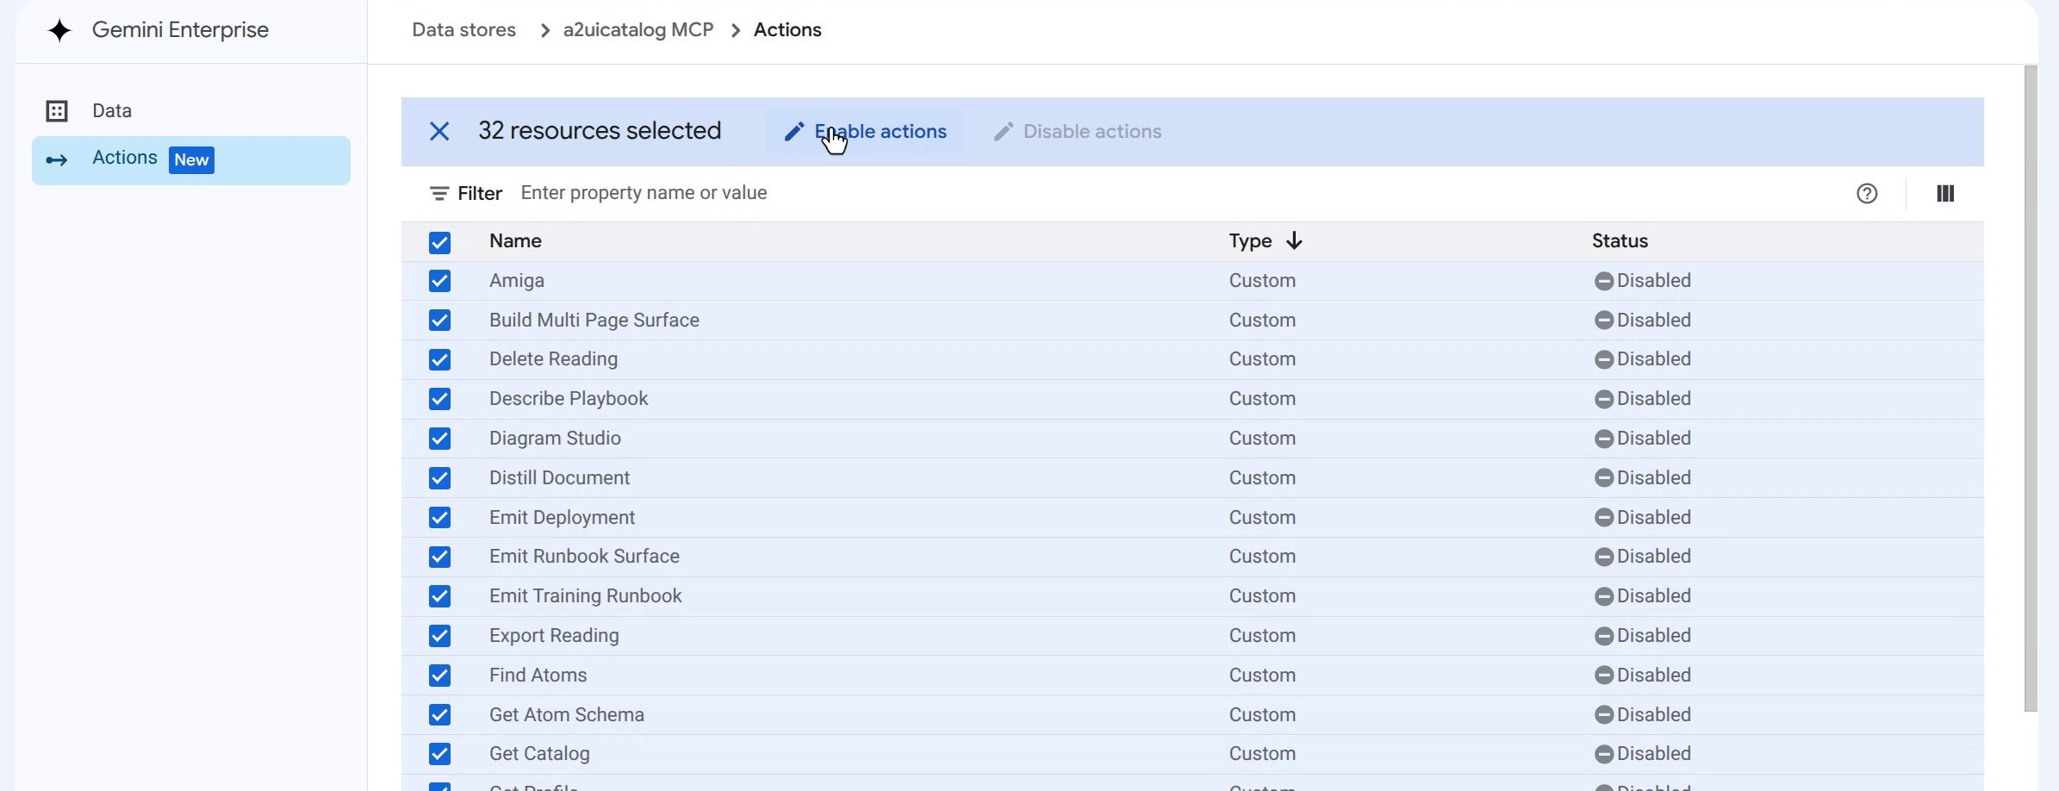Uncheck the Get Catalog checkbox
This screenshot has width=2059, height=791.
point(439,754)
